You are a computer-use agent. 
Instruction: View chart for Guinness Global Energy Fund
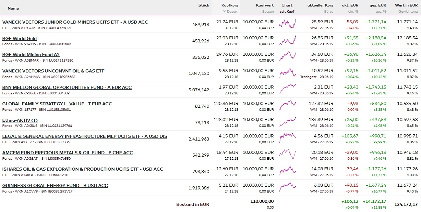(x=287, y=187)
